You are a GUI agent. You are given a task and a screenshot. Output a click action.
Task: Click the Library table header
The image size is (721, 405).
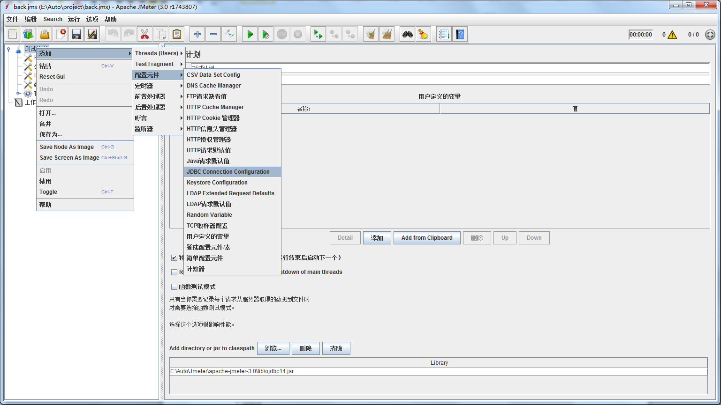[439, 363]
